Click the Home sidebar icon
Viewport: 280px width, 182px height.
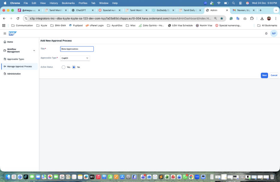5,42
